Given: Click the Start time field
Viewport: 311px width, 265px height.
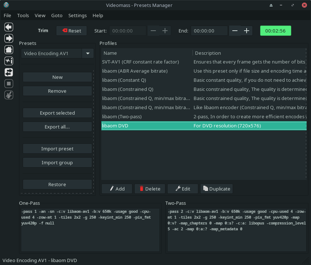Looking at the screenshot, I should (128, 31).
